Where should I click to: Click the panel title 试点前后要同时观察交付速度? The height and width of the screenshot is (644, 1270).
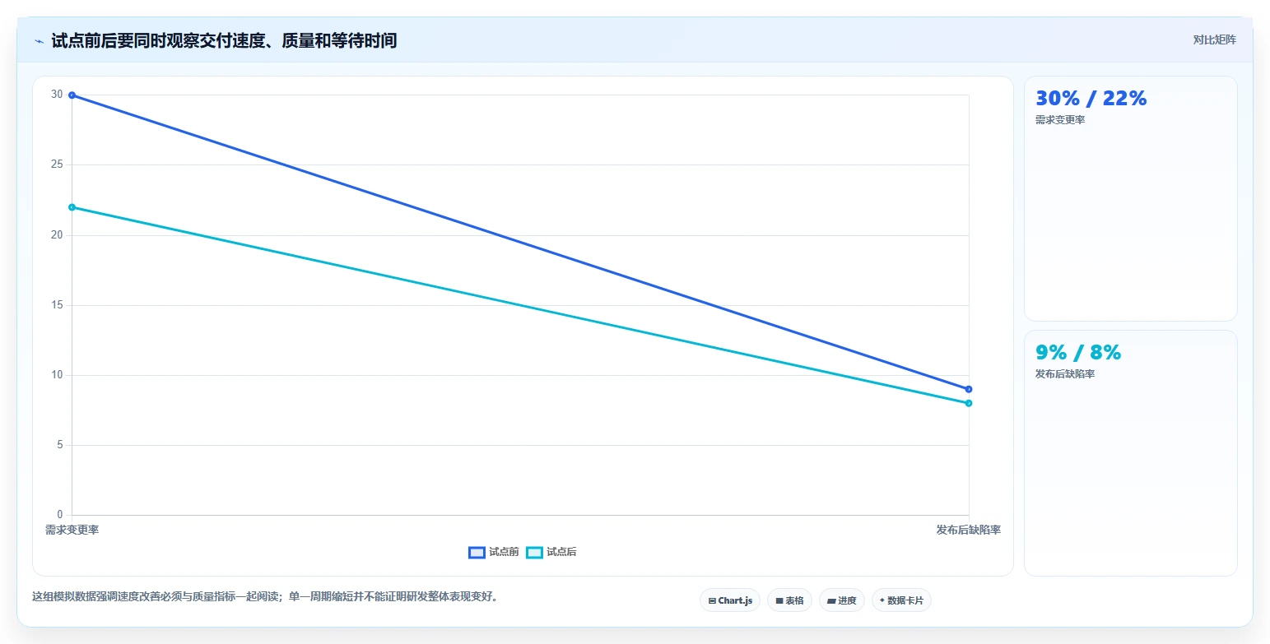pyautogui.click(x=224, y=40)
